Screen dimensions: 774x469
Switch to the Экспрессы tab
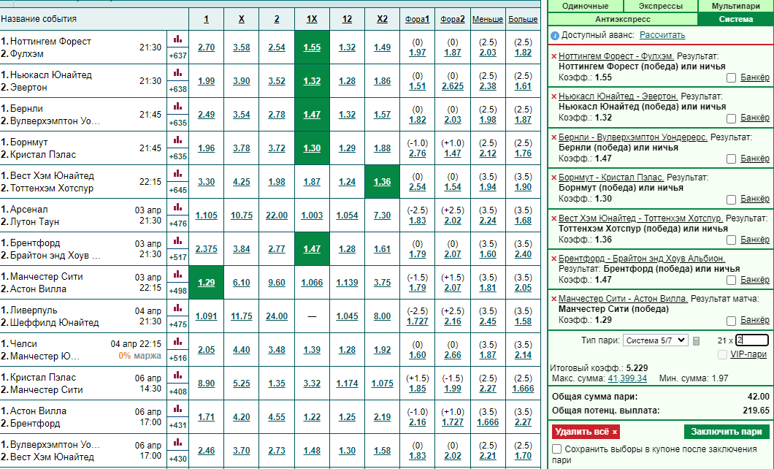(661, 6)
